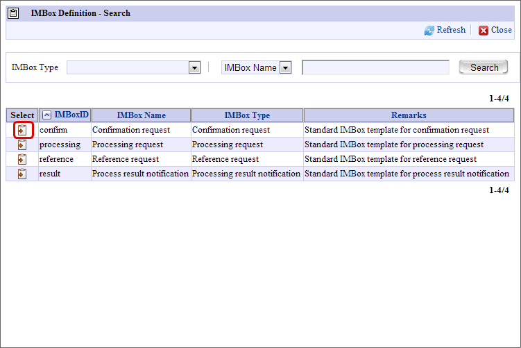Click the Select column header
The width and height of the screenshot is (521, 348).
[x=22, y=115]
